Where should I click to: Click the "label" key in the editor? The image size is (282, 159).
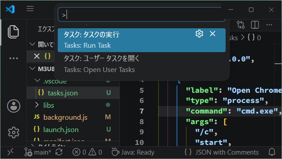pos(202,90)
